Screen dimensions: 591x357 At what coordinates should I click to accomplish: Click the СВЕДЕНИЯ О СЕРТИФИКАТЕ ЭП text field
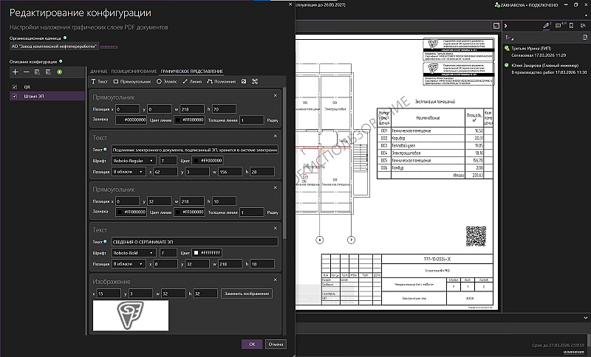[195, 242]
